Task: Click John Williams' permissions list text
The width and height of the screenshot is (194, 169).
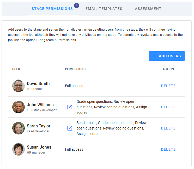Action: tap(112, 107)
